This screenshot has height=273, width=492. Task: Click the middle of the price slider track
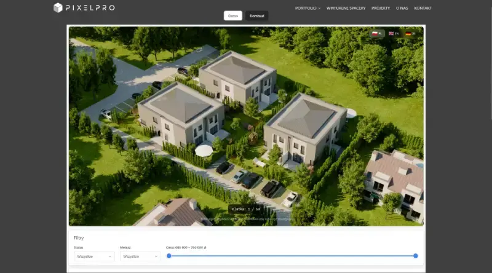(292, 256)
